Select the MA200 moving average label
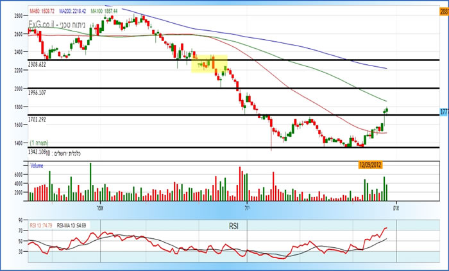This screenshot has width=449, height=271. [71, 12]
